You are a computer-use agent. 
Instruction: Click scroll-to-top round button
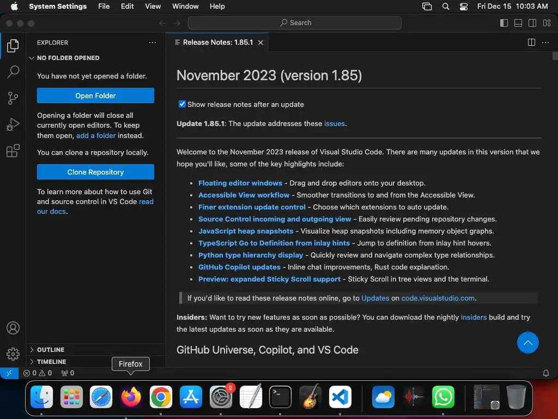527,343
